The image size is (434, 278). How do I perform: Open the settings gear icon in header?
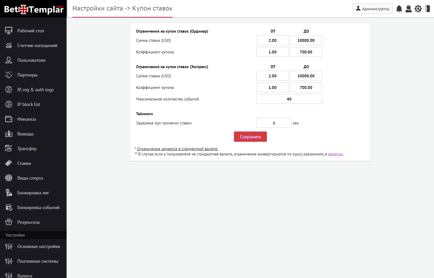click(x=418, y=9)
